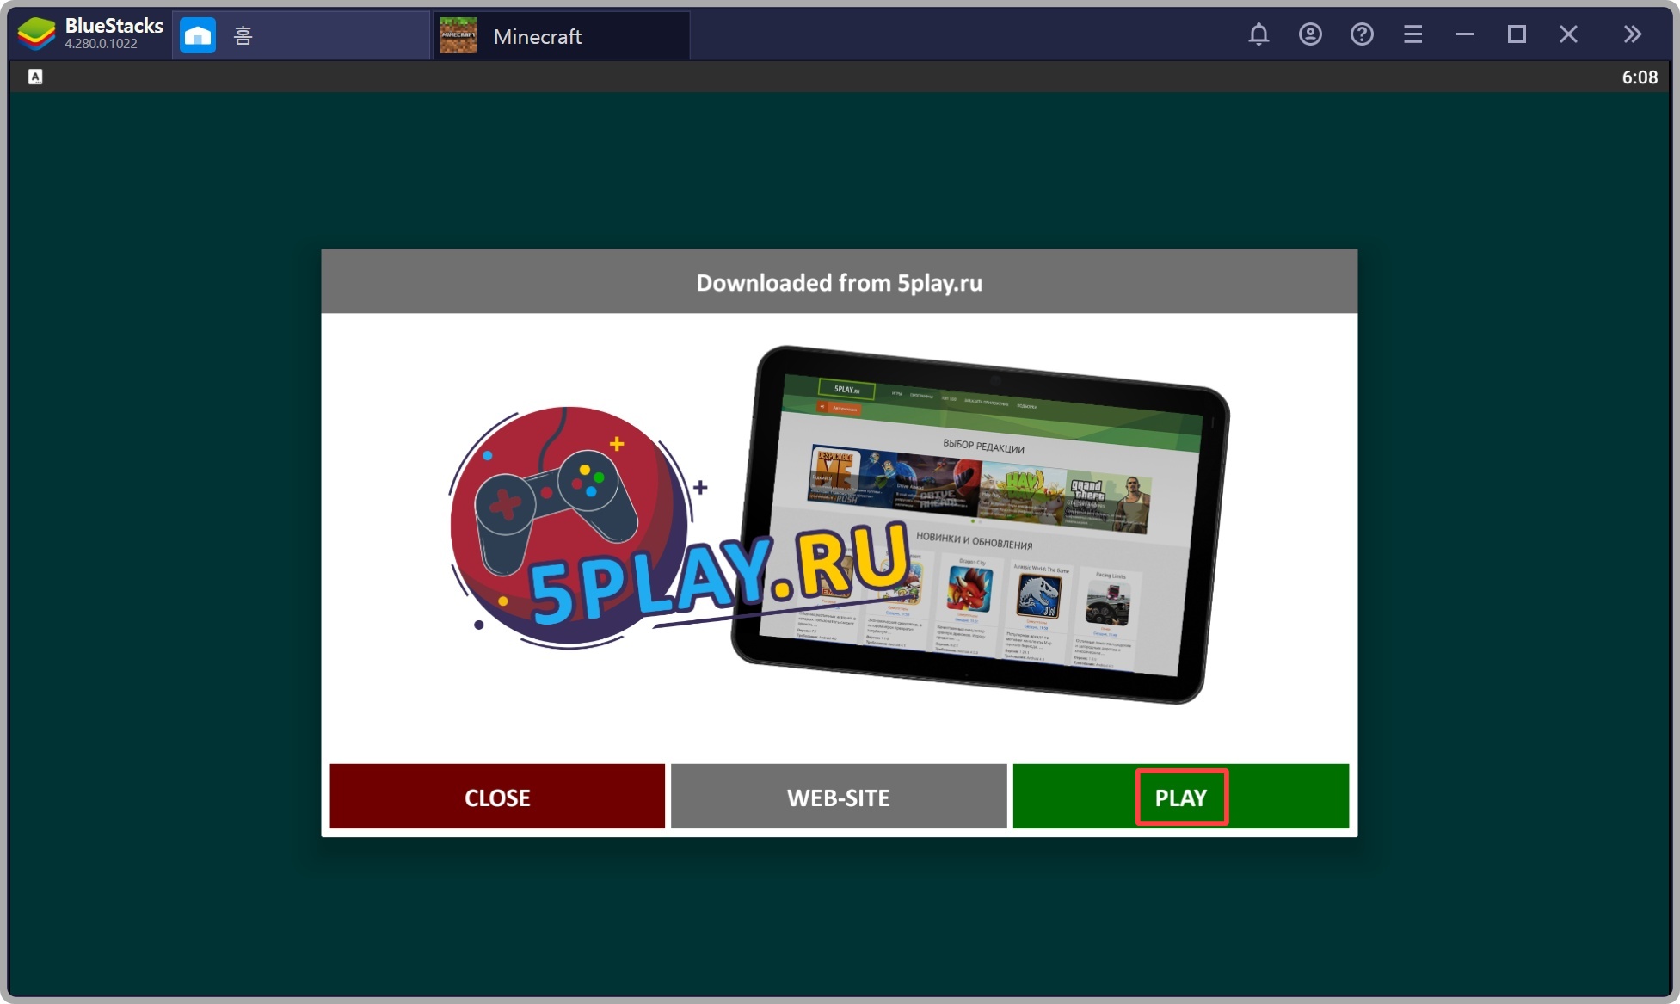This screenshot has width=1680, height=1004.
Task: Expand the side toolbar with double chevron
Action: pos(1632,34)
